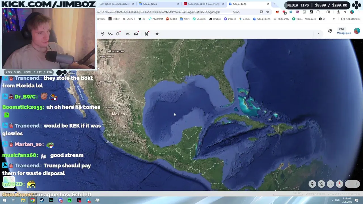Image resolution: width=363 pixels, height=204 pixels.
Task: Open Steam from the taskbar
Action: 42,200
